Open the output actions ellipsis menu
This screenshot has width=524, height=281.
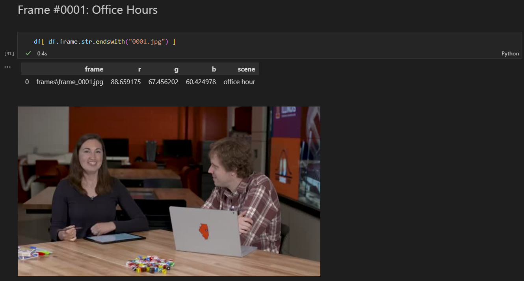point(7,67)
